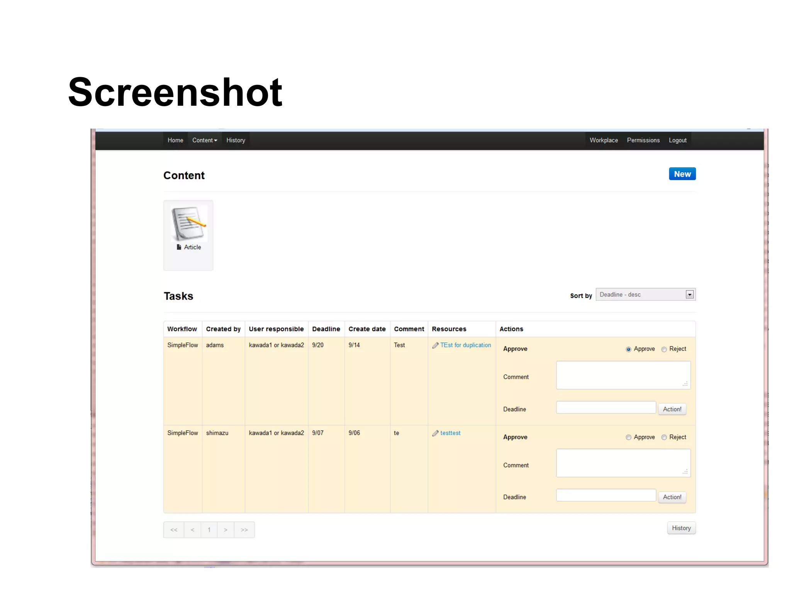Click the first task's Comment text area
The image size is (791, 593).
click(x=623, y=375)
